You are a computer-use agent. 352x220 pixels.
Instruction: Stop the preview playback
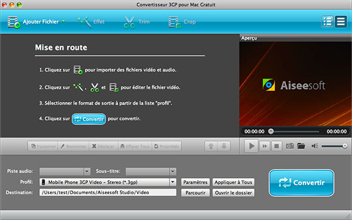point(276,146)
